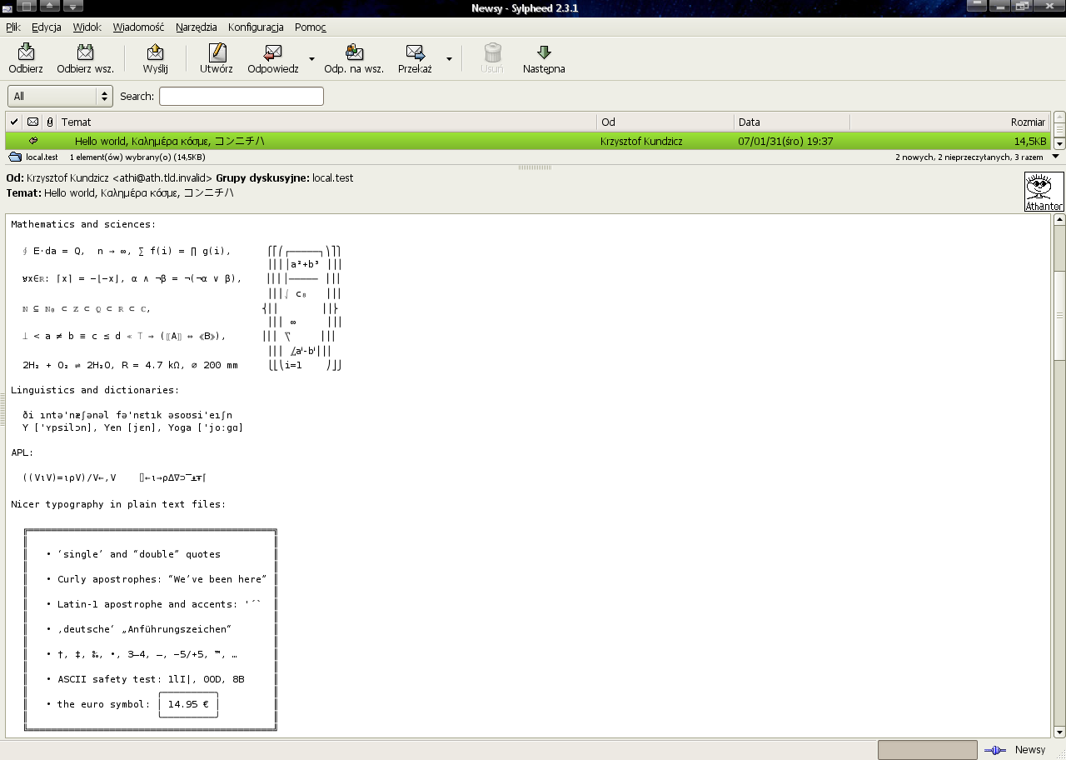This screenshot has height=760, width=1066.
Task: Click the Odp. na wsz. toolbar icon
Action: [354, 52]
